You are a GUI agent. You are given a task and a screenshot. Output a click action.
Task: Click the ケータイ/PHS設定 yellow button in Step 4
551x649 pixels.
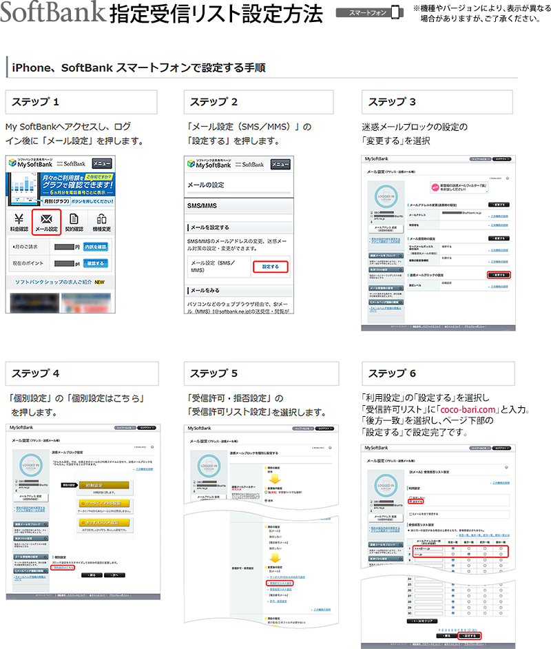pos(104,504)
